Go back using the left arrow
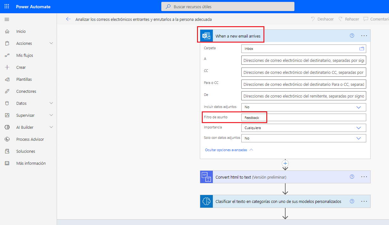Screen dimensions: 389x225 coord(68,19)
